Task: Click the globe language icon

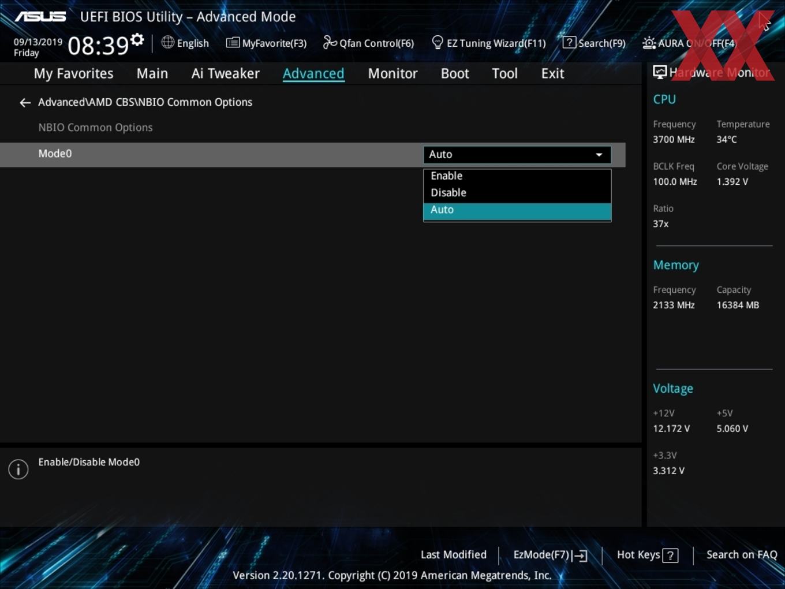Action: tap(167, 42)
